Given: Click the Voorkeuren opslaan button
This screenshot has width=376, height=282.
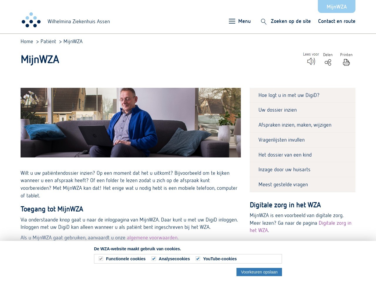Looking at the screenshot, I should (x=259, y=272).
